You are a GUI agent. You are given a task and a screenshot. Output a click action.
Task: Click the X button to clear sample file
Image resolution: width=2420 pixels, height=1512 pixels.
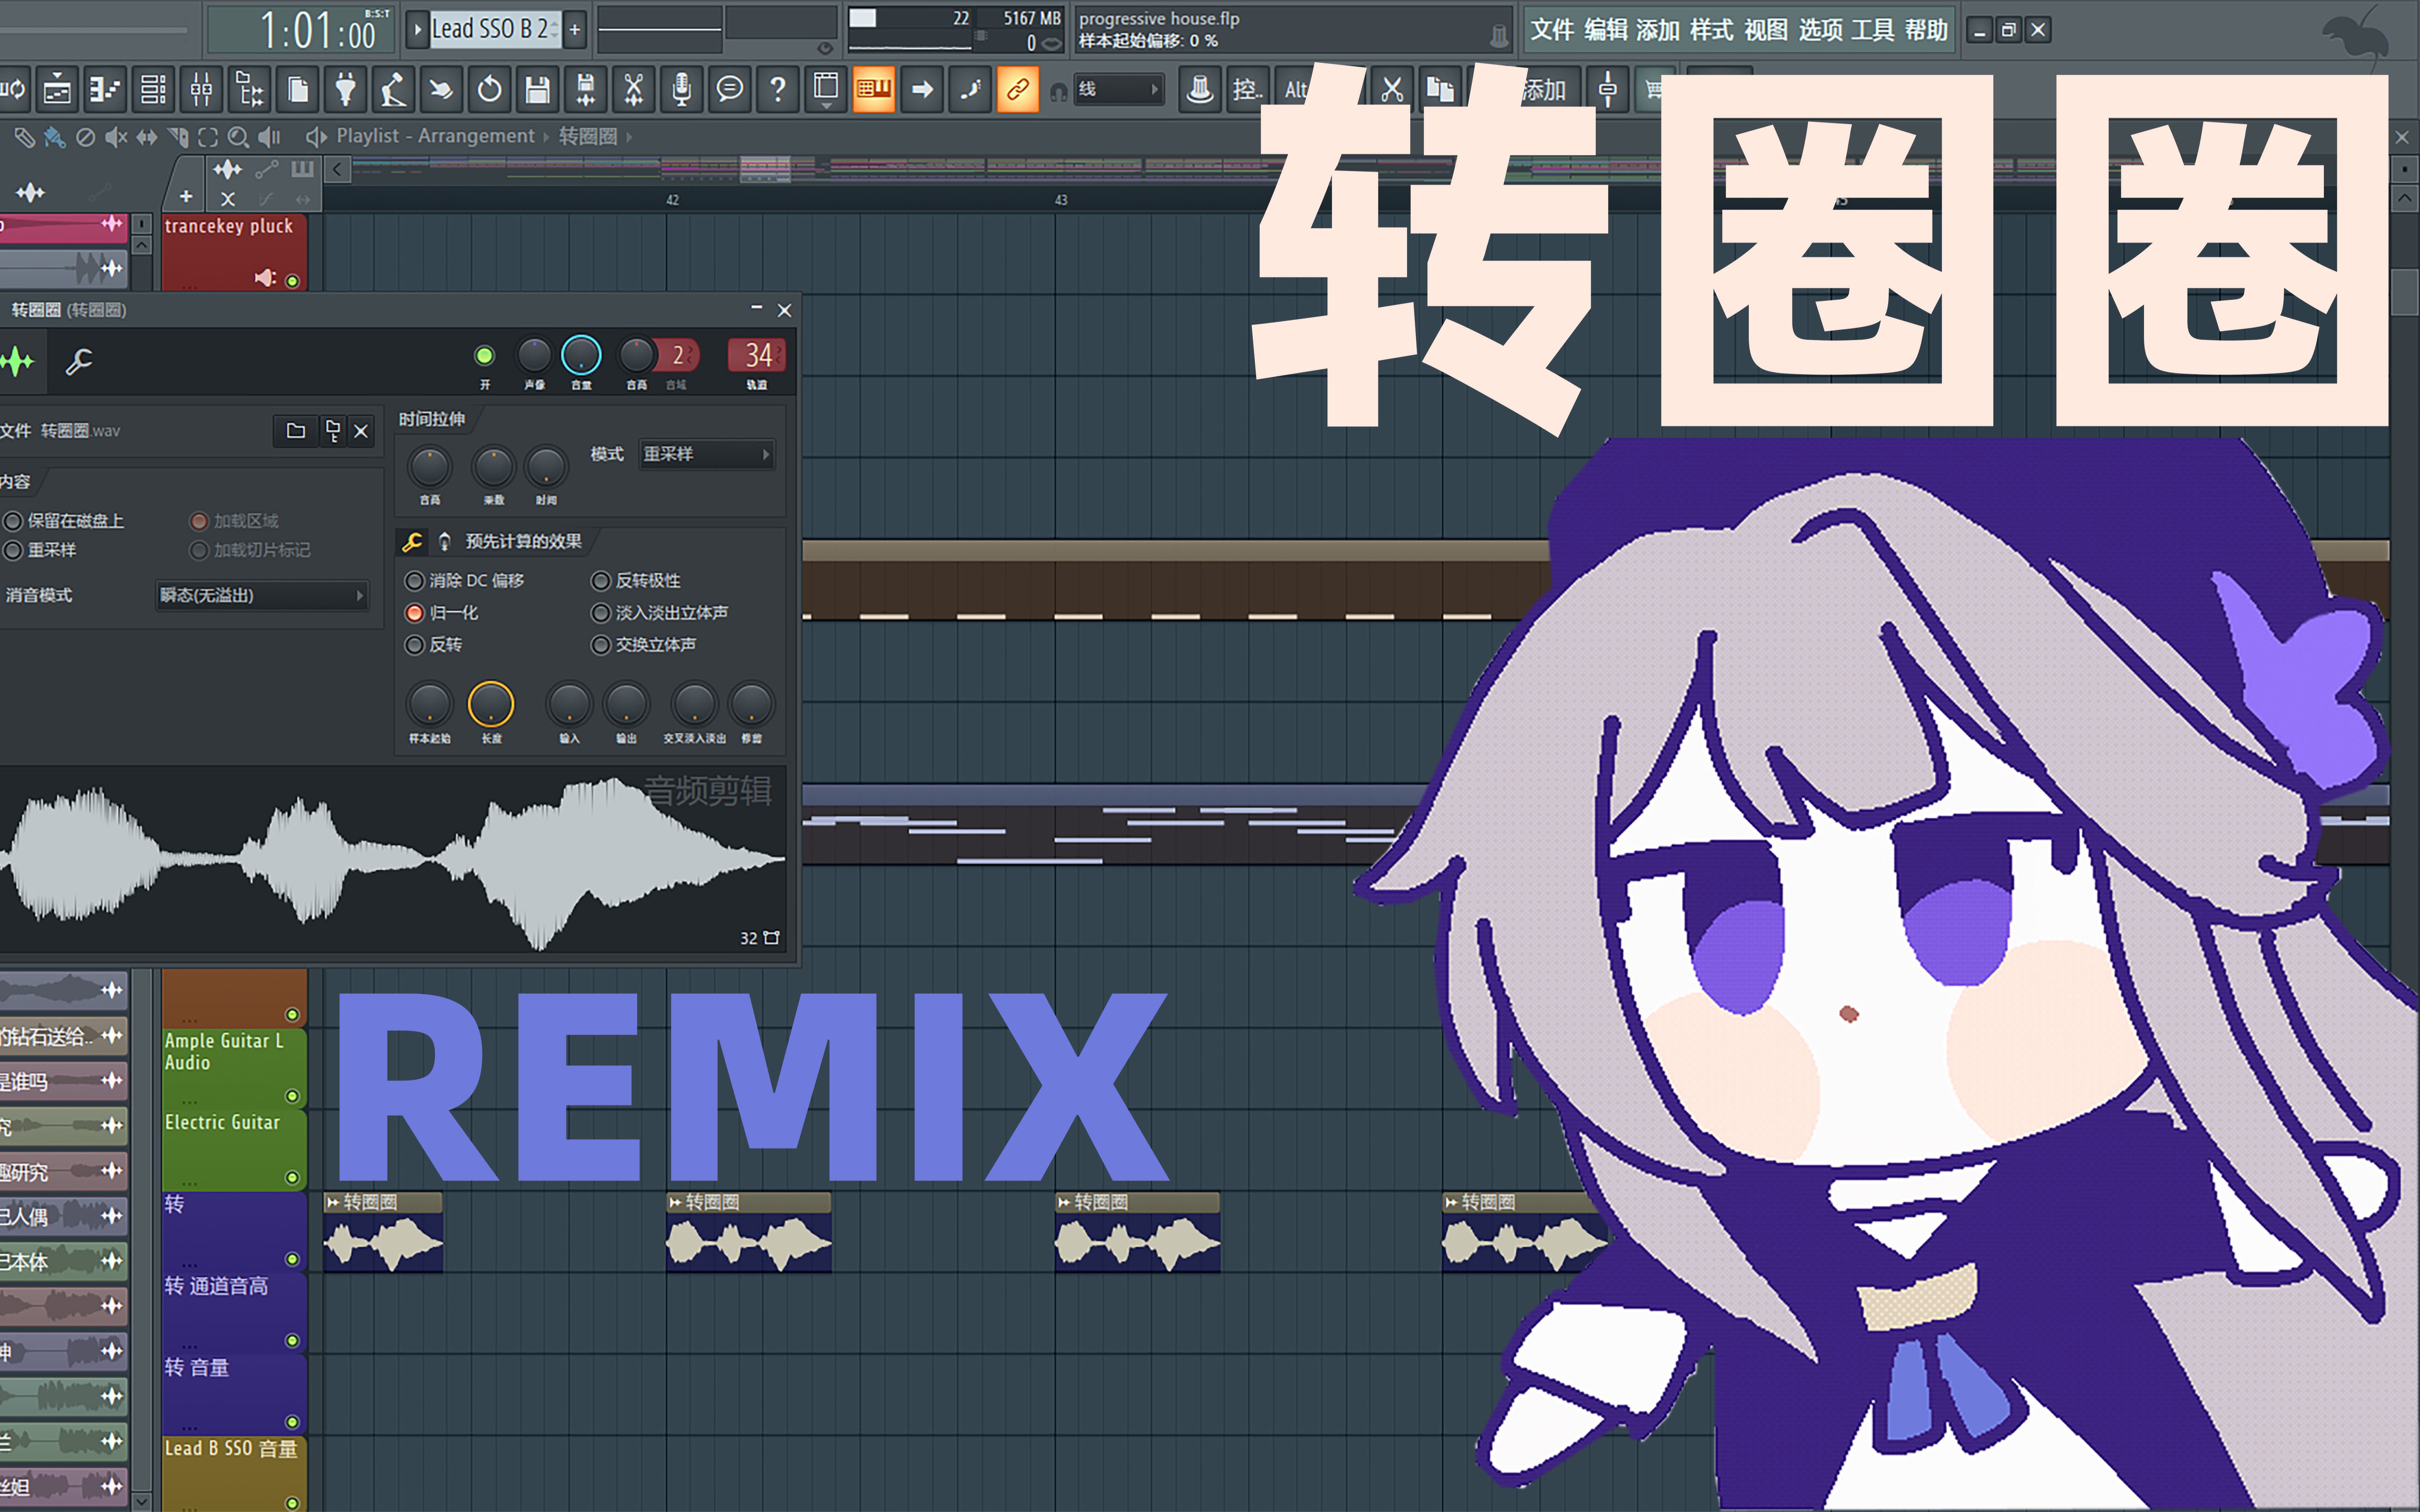[x=361, y=431]
